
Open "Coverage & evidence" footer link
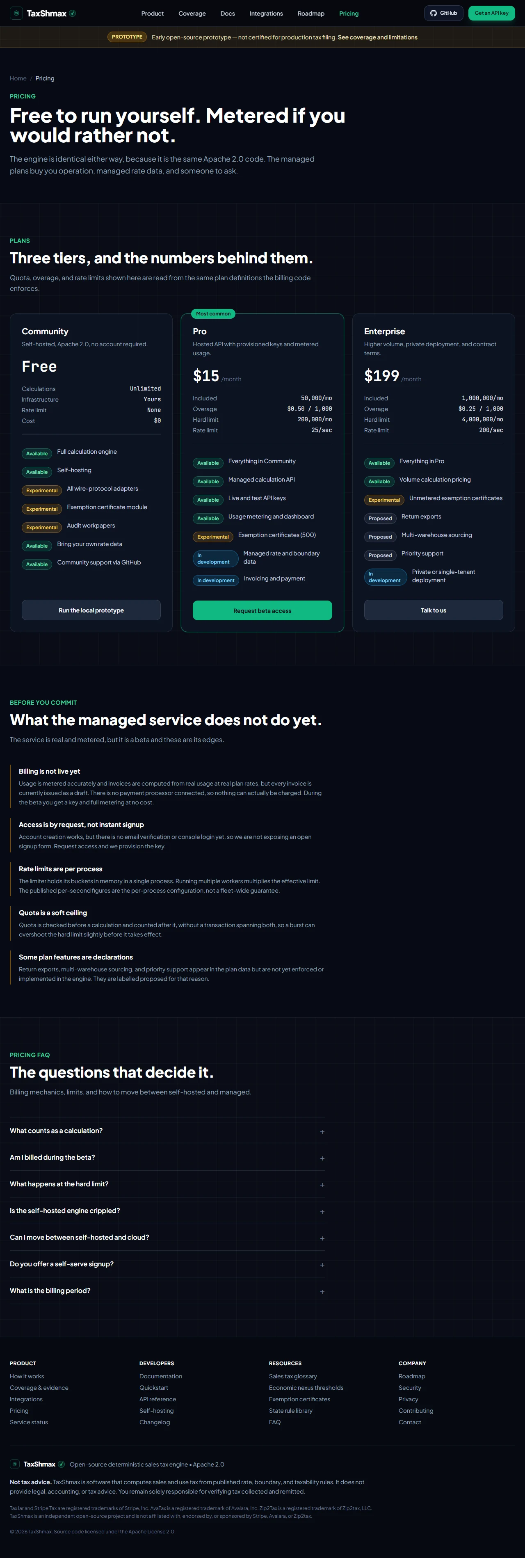click(x=39, y=1387)
